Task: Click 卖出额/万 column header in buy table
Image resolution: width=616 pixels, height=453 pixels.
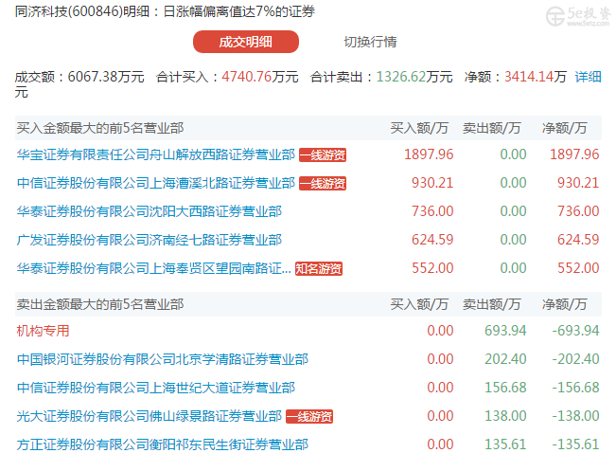Action: point(491,128)
